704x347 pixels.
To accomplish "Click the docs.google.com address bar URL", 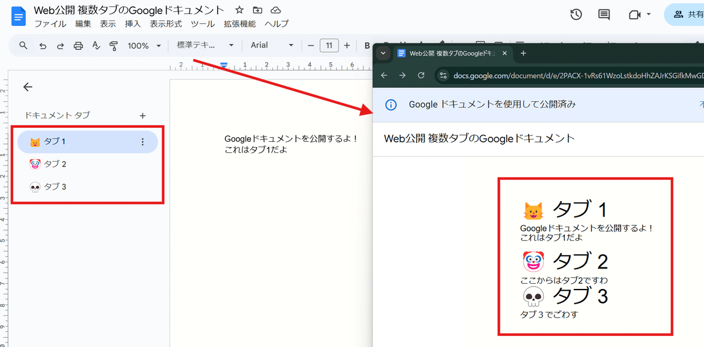I will tap(578, 75).
